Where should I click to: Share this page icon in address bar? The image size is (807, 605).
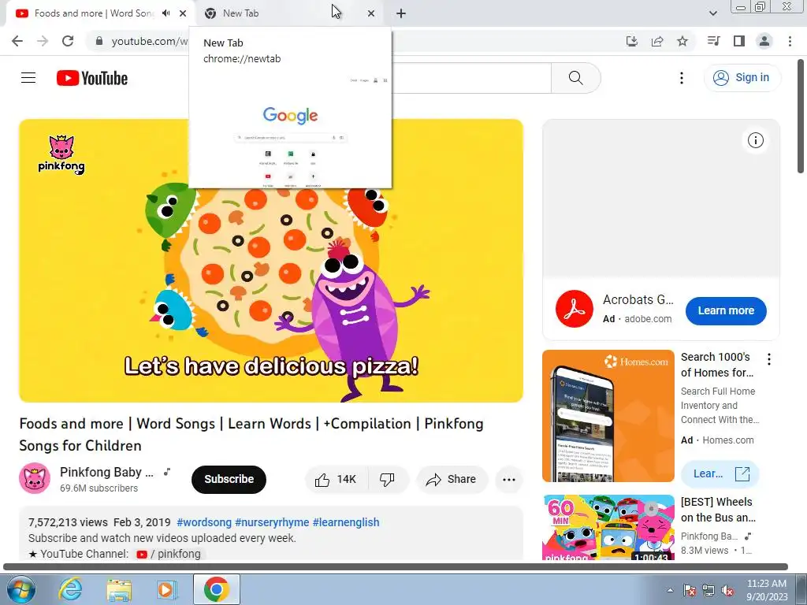tap(657, 41)
